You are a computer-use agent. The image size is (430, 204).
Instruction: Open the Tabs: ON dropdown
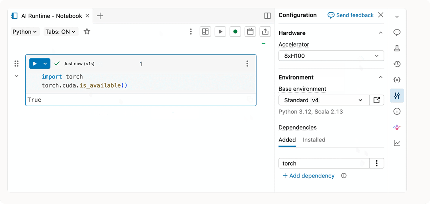click(61, 32)
